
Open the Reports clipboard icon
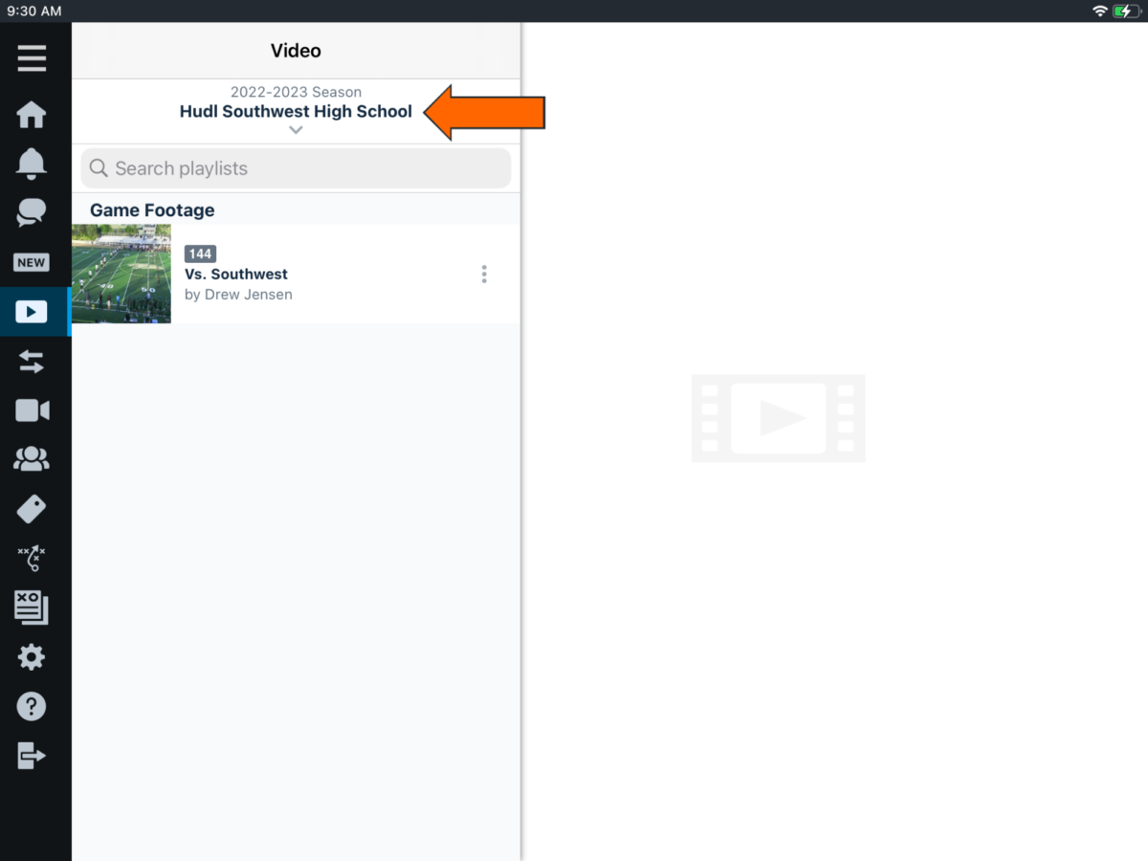[x=32, y=607]
